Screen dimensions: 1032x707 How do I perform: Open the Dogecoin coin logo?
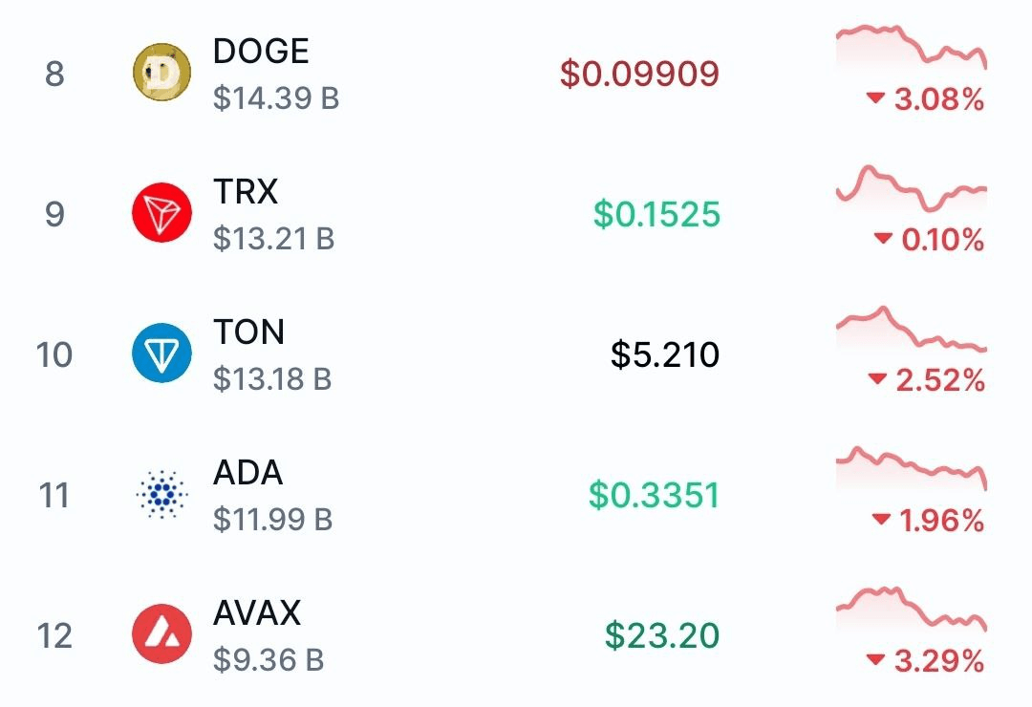161,73
